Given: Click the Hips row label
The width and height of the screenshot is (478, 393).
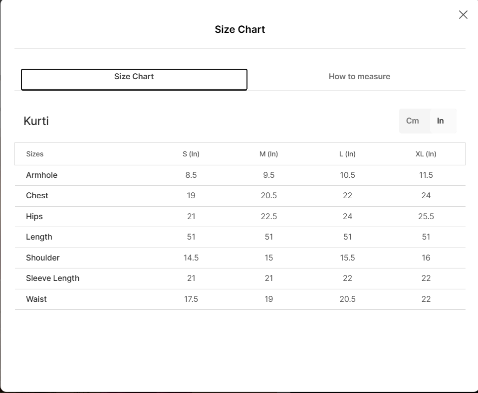Looking at the screenshot, I should [x=34, y=217].
